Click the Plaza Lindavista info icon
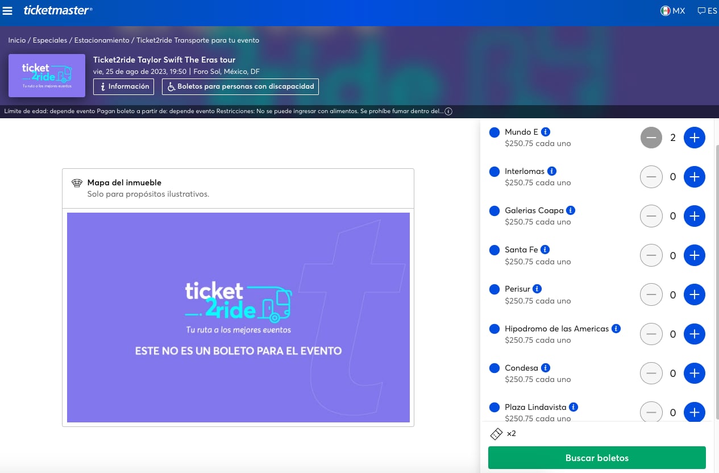Screen dimensions: 719x473 pyautogui.click(x=573, y=407)
